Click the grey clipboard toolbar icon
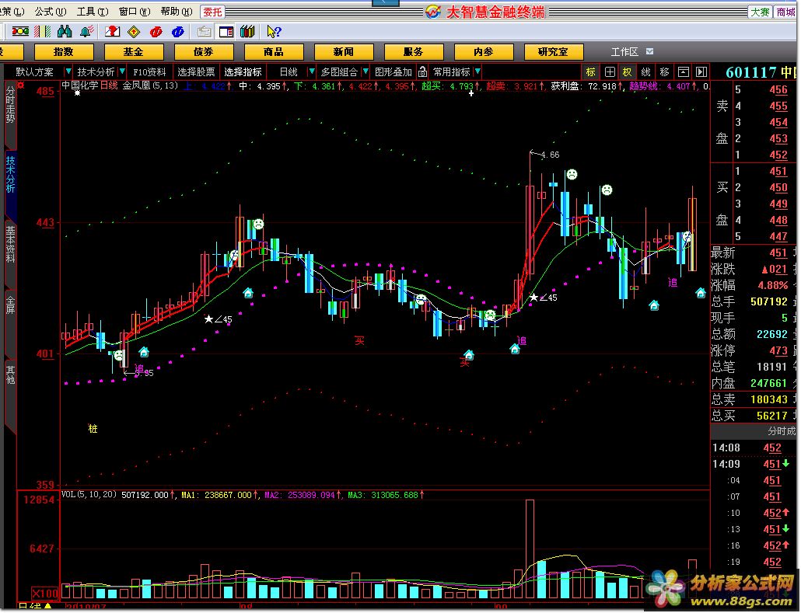801x613 pixels. tap(204, 32)
